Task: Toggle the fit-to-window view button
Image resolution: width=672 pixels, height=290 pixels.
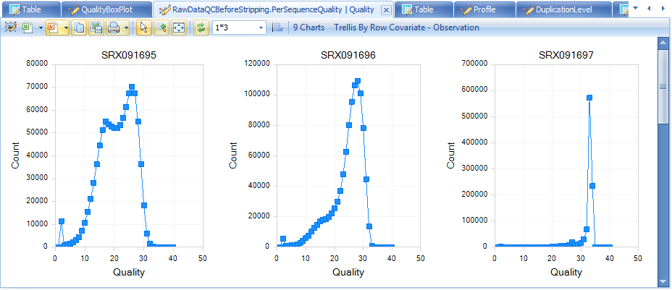Action: pos(179,27)
